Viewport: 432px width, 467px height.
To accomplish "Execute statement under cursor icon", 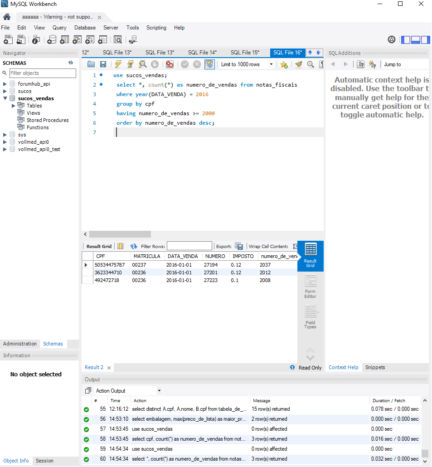I will (x=131, y=64).
